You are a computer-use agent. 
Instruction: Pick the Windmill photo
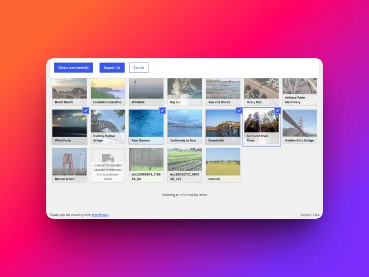click(x=146, y=92)
